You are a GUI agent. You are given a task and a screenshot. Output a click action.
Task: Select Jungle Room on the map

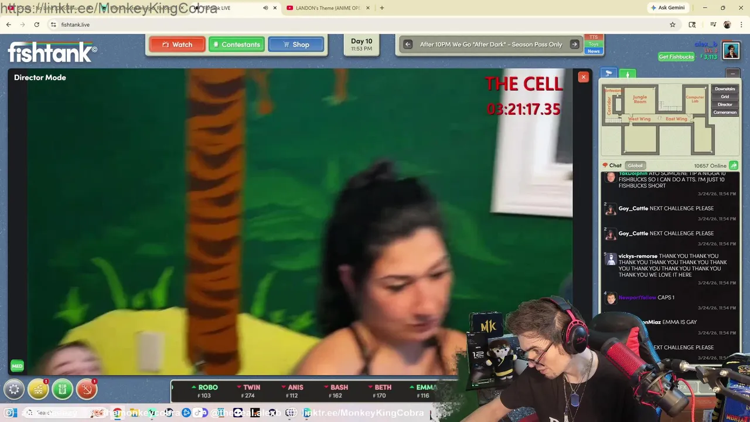640,100
